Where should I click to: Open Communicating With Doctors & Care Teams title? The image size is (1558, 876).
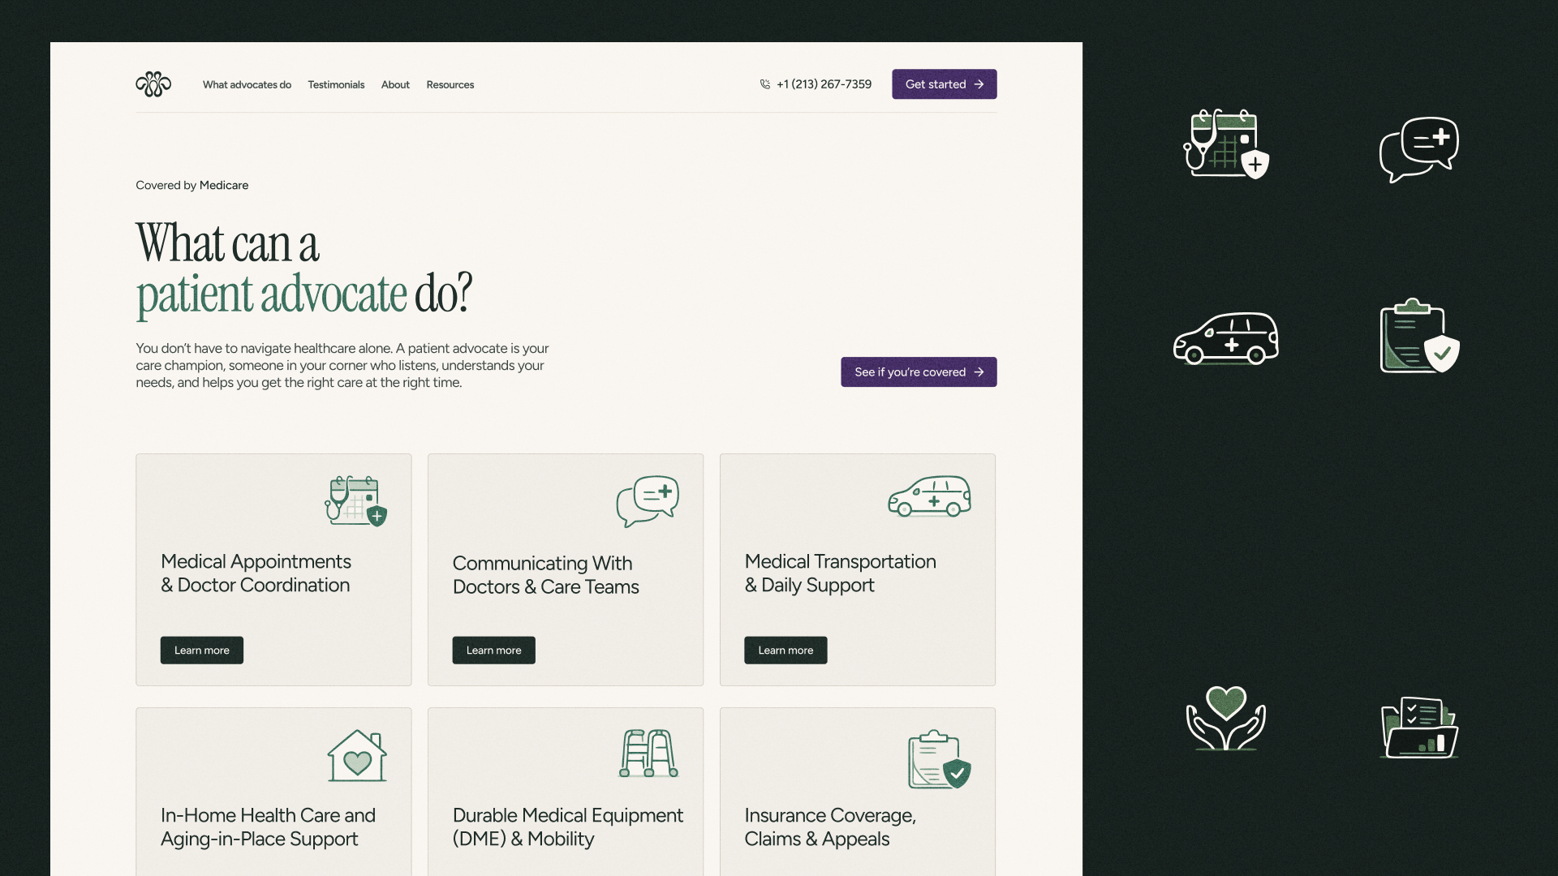click(x=545, y=575)
